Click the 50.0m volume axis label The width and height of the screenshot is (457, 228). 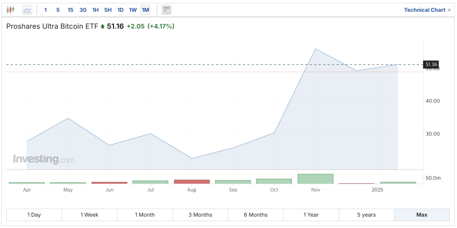[433, 178]
